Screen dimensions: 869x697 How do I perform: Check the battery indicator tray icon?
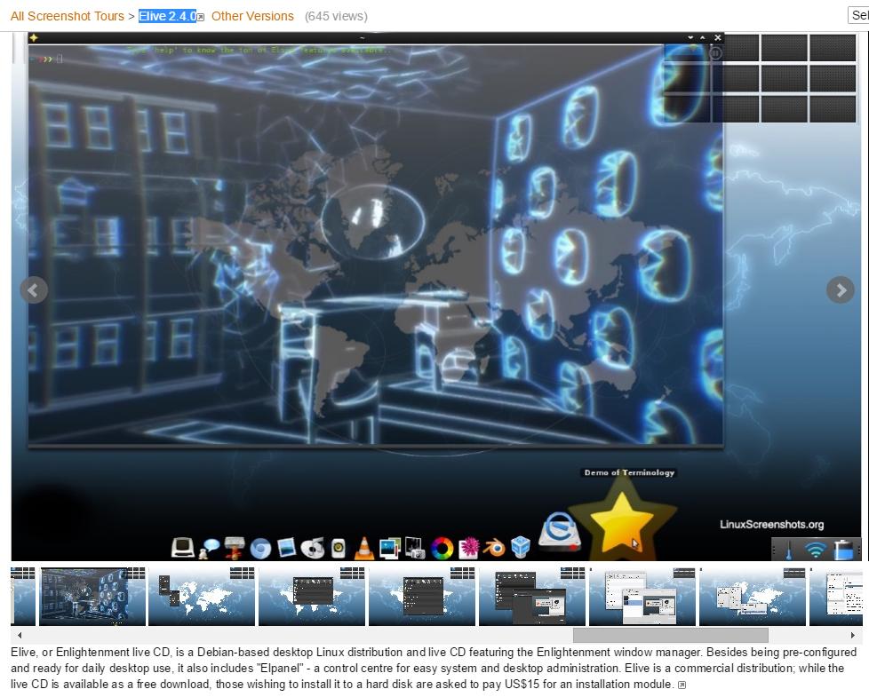843,550
